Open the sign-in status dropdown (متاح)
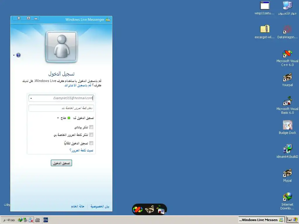Image resolution: width=299 pixels, height=224 pixels. coord(58,118)
